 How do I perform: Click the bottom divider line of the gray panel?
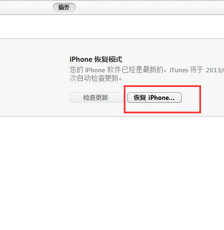112,116
